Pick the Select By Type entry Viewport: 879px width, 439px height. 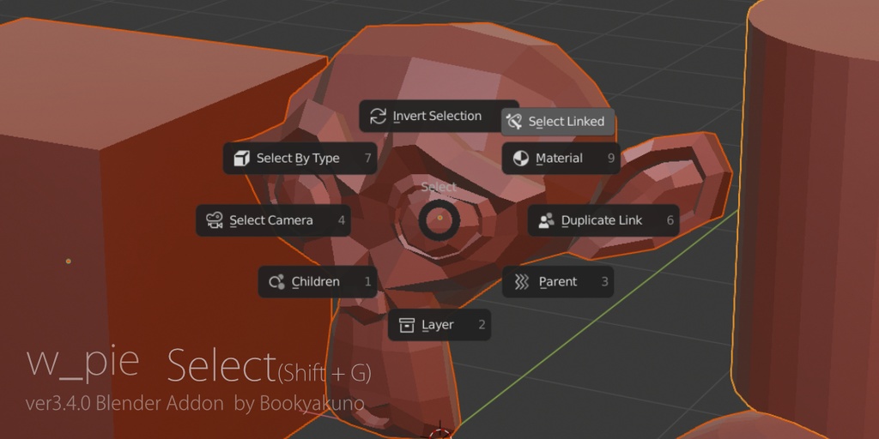click(300, 159)
